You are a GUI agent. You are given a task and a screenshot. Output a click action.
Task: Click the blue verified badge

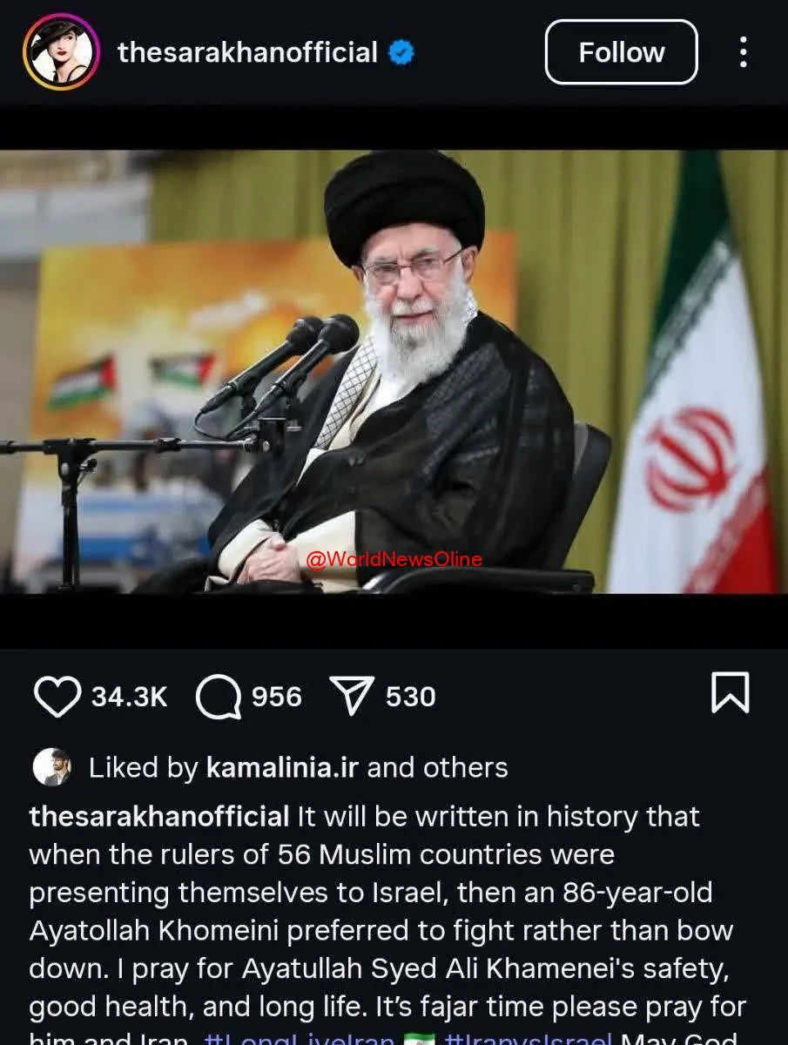[401, 52]
